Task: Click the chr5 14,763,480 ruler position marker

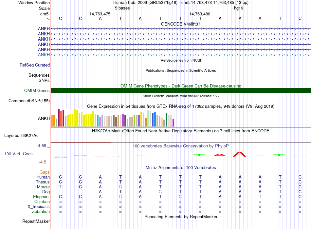Action: pos(200,14)
